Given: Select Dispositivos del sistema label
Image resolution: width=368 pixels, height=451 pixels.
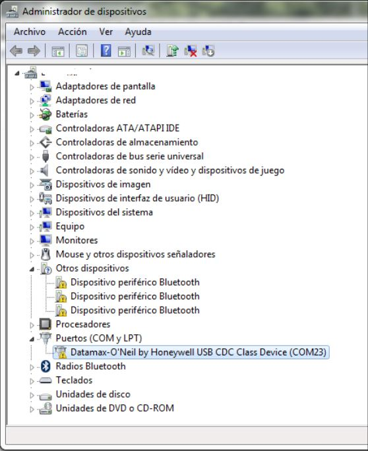Looking at the screenshot, I should [x=104, y=212].
